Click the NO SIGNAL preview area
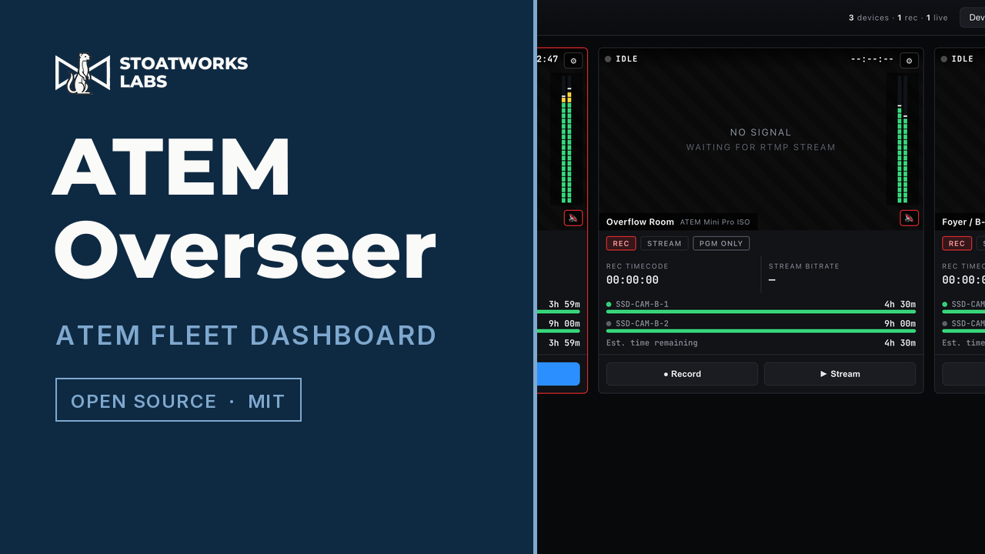 [x=760, y=139]
